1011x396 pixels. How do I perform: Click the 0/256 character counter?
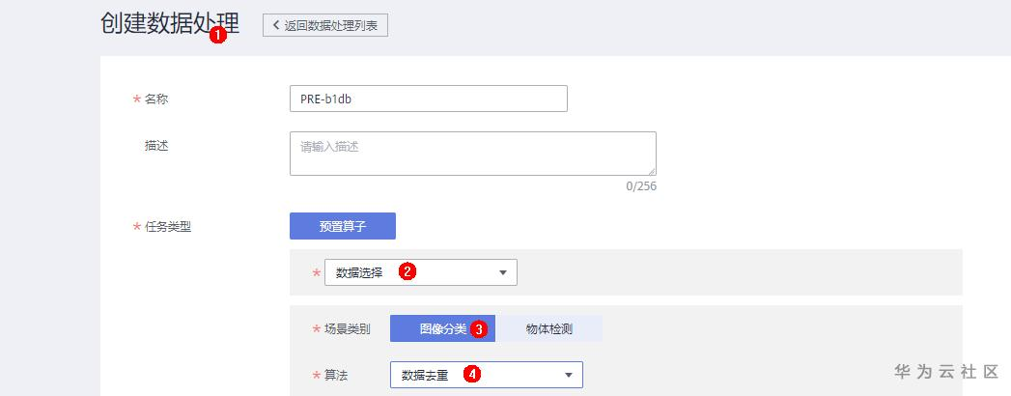tap(640, 185)
